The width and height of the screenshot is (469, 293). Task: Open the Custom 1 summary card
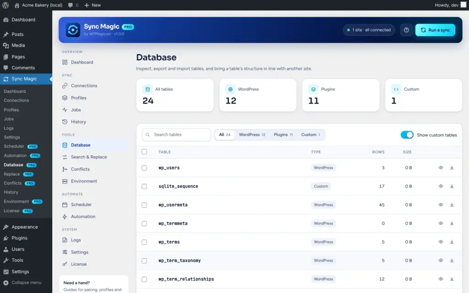click(x=424, y=95)
